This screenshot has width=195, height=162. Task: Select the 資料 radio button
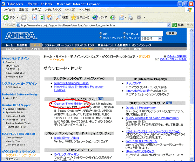click(101, 33)
